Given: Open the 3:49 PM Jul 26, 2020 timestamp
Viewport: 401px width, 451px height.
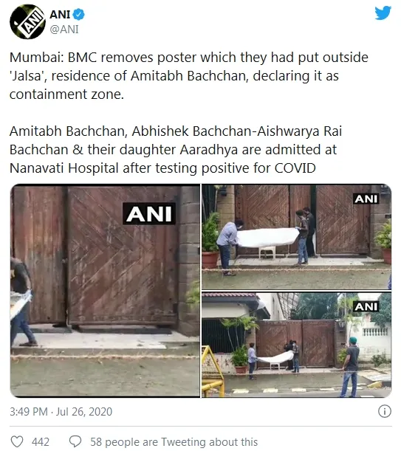Looking at the screenshot, I should pos(61,412).
